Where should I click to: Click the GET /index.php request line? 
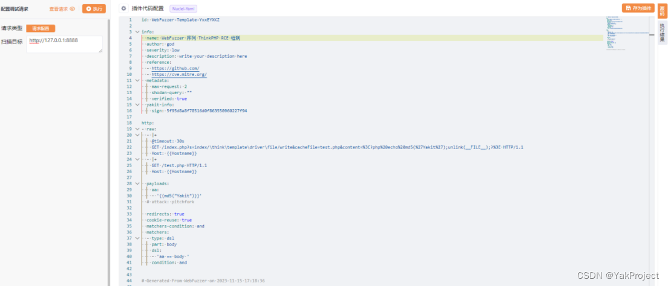337,147
